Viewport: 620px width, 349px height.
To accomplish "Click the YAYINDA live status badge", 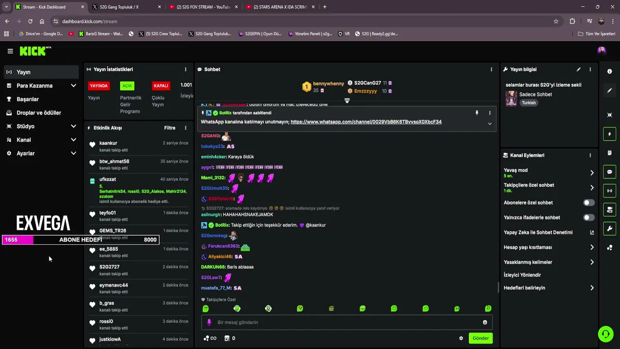I will click(x=99, y=86).
